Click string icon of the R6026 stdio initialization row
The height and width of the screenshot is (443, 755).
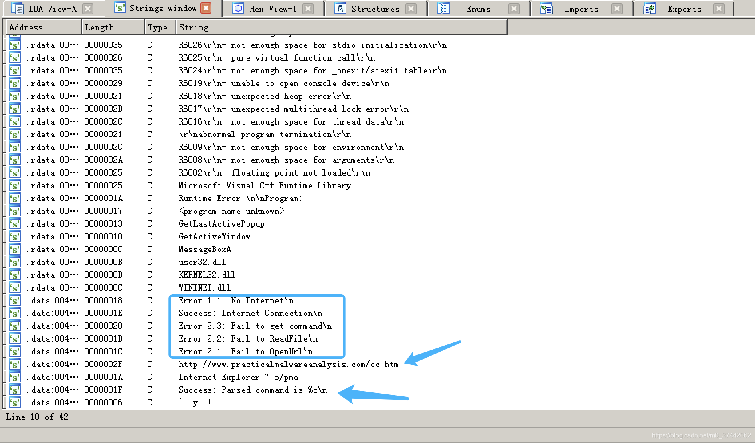coord(15,45)
